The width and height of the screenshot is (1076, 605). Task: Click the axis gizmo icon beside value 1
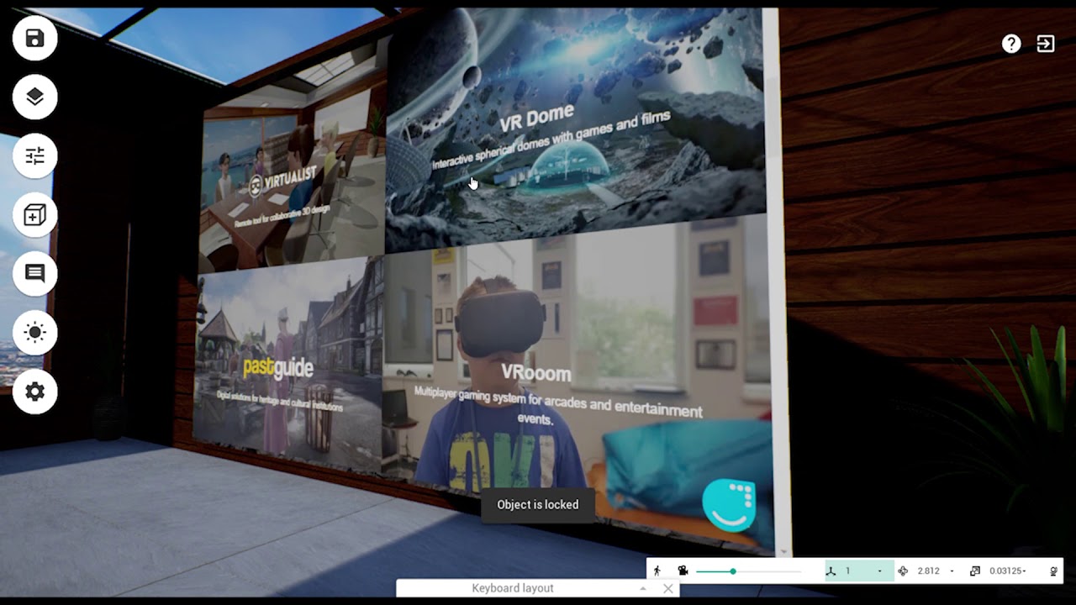(x=831, y=571)
